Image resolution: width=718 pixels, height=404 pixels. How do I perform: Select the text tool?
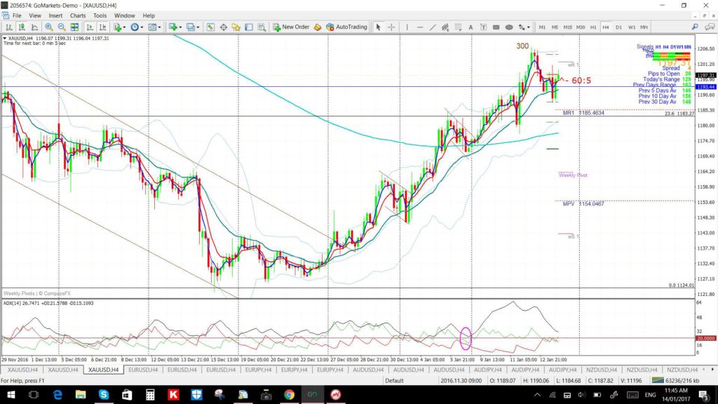tap(470, 27)
